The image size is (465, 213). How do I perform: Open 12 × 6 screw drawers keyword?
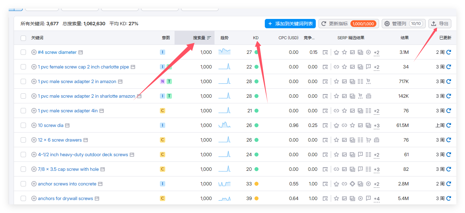(60, 140)
